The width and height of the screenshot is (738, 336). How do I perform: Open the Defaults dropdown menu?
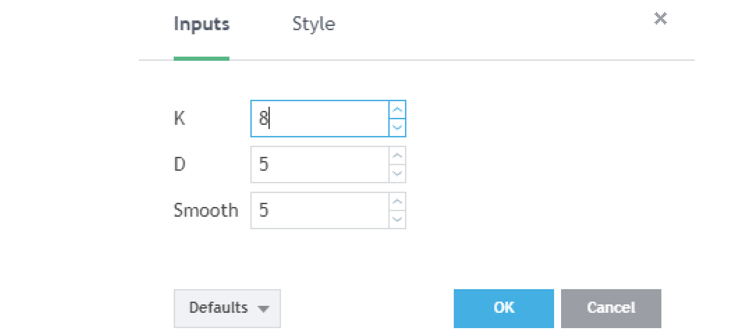pos(227,308)
